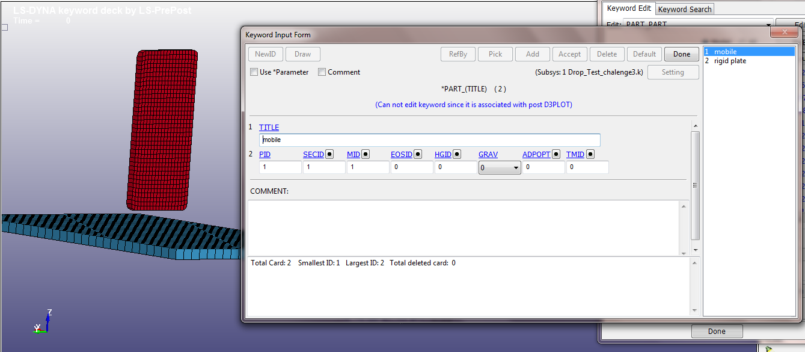Screen dimensions: 805x352
Task: Enable the Use *Parameter checkbox
Action: [x=254, y=72]
